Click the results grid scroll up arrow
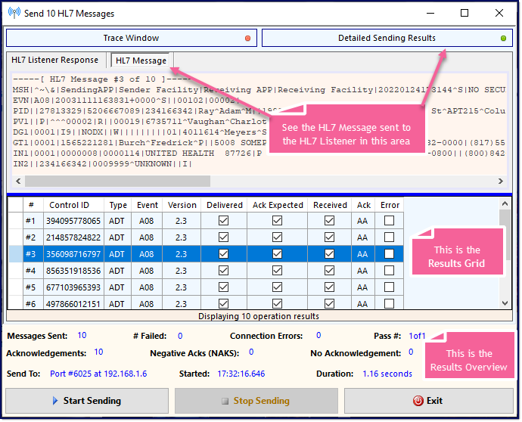The height and width of the screenshot is (422, 522). [x=505, y=203]
